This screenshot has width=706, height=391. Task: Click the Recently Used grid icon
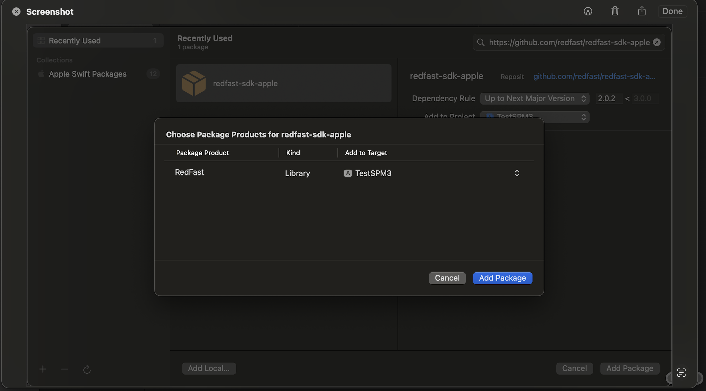(x=41, y=41)
